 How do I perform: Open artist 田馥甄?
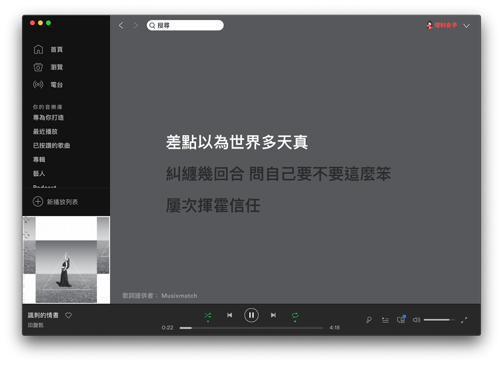(x=35, y=325)
